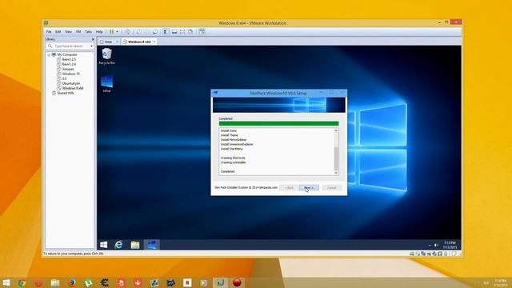Screen dimensions: 512x288
Task: Open the VMware File menu
Action: [x=49, y=32]
